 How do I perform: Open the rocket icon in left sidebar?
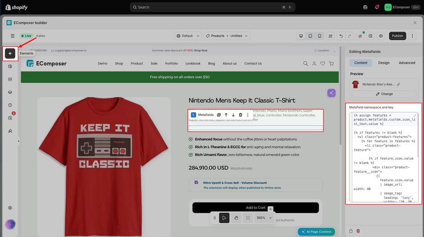coord(10,131)
